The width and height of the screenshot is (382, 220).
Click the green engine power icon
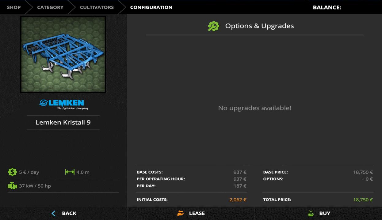(x=12, y=185)
